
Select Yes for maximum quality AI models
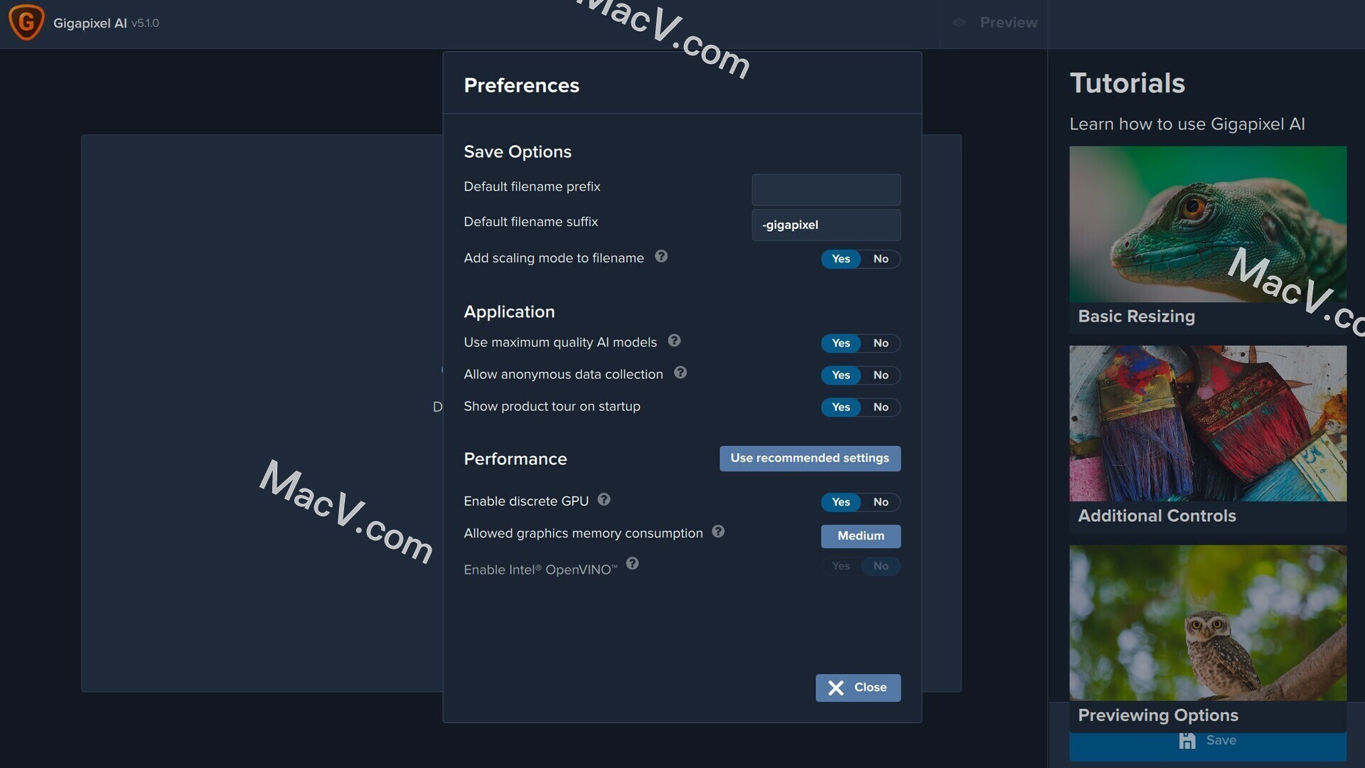click(840, 343)
